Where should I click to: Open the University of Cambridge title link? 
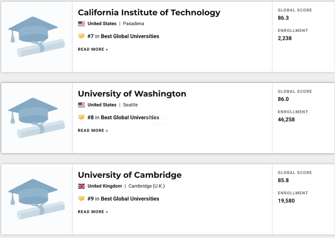click(x=130, y=175)
